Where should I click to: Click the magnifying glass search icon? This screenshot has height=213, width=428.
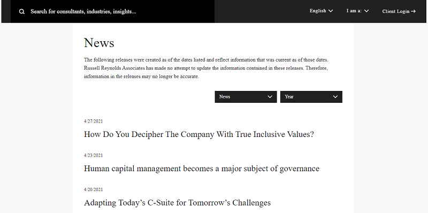coord(22,11)
